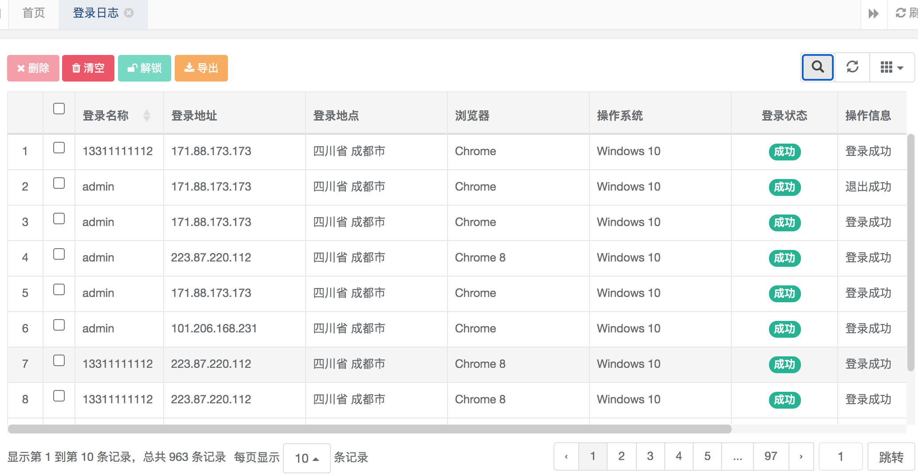Click the 解锁 button
The height and width of the screenshot is (476, 918).
pos(145,68)
